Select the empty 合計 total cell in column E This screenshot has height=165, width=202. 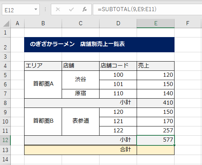[156, 150]
